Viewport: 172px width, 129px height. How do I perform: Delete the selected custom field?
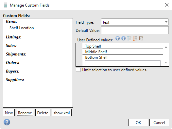pos(43,113)
